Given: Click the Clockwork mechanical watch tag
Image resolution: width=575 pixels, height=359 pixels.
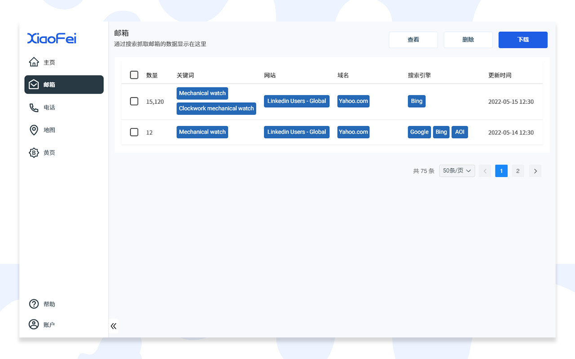Looking at the screenshot, I should (x=217, y=109).
